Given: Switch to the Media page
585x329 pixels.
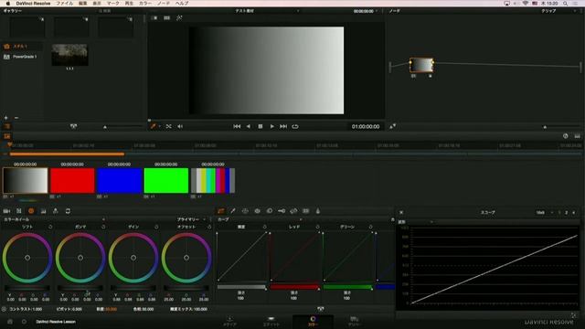Looking at the screenshot, I should 229,321.
